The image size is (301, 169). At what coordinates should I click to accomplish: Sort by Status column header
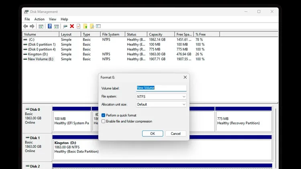[136, 35]
